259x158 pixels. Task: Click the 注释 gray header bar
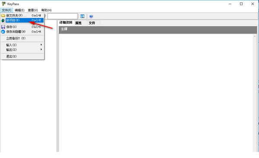tap(158, 30)
